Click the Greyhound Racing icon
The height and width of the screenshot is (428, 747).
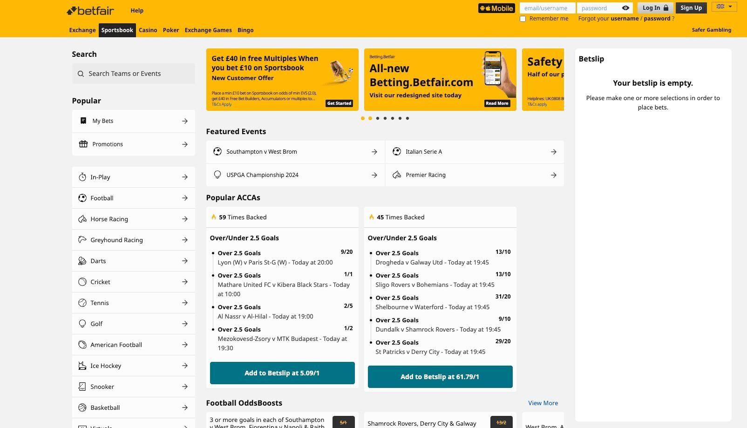point(82,240)
